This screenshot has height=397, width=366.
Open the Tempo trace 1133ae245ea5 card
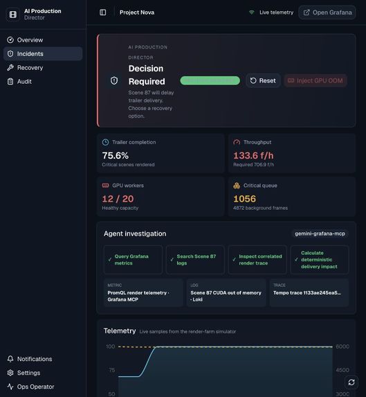pos(309,292)
